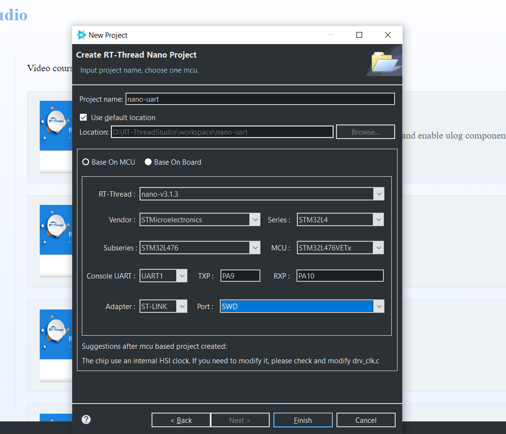The width and height of the screenshot is (506, 434).
Task: Cancel the New Project dialog
Action: (366, 420)
